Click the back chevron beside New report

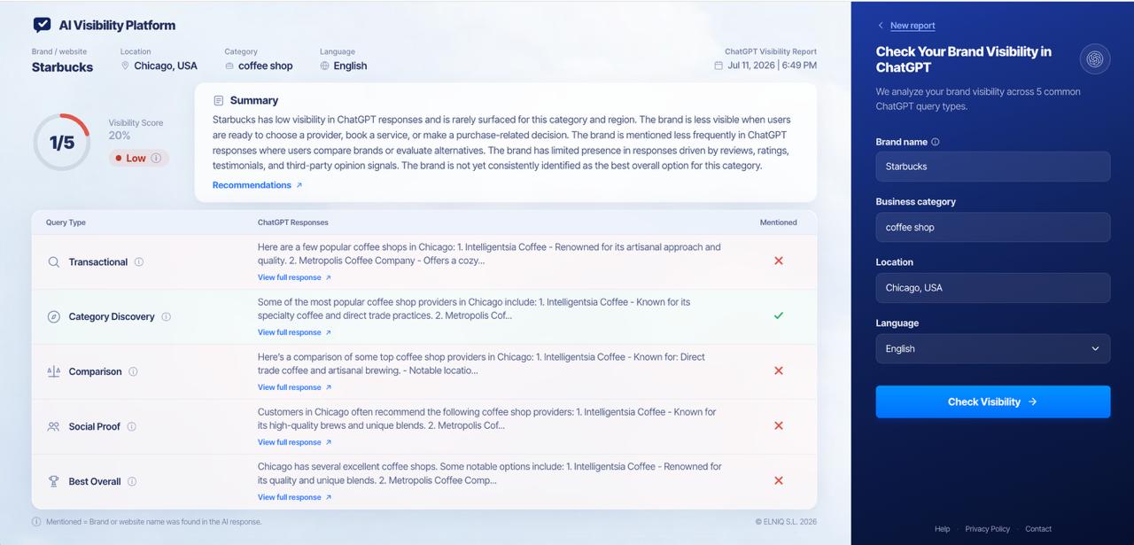click(x=881, y=26)
